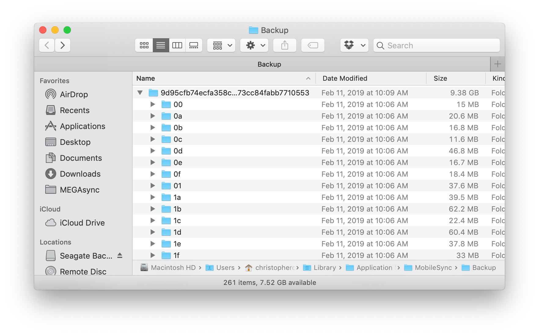Select the 9d95cfb74ecfa358c backup folder name
This screenshot has width=539, height=335.
coord(235,93)
